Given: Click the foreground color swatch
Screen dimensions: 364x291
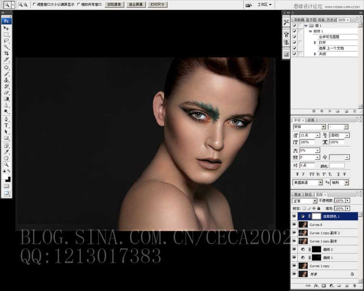Looking at the screenshot, I should [x=5, y=177].
